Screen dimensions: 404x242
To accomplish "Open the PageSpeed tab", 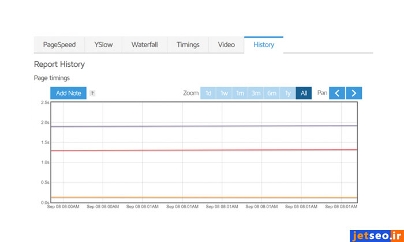I will (59, 45).
